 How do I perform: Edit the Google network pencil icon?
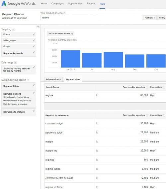tap(34, 47)
